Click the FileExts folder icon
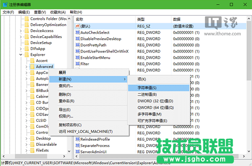Viewport: 252px width, 166px height. coord(32,150)
